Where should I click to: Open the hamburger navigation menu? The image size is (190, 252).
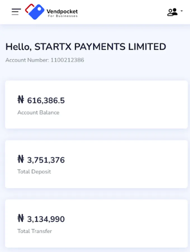pos(16,12)
